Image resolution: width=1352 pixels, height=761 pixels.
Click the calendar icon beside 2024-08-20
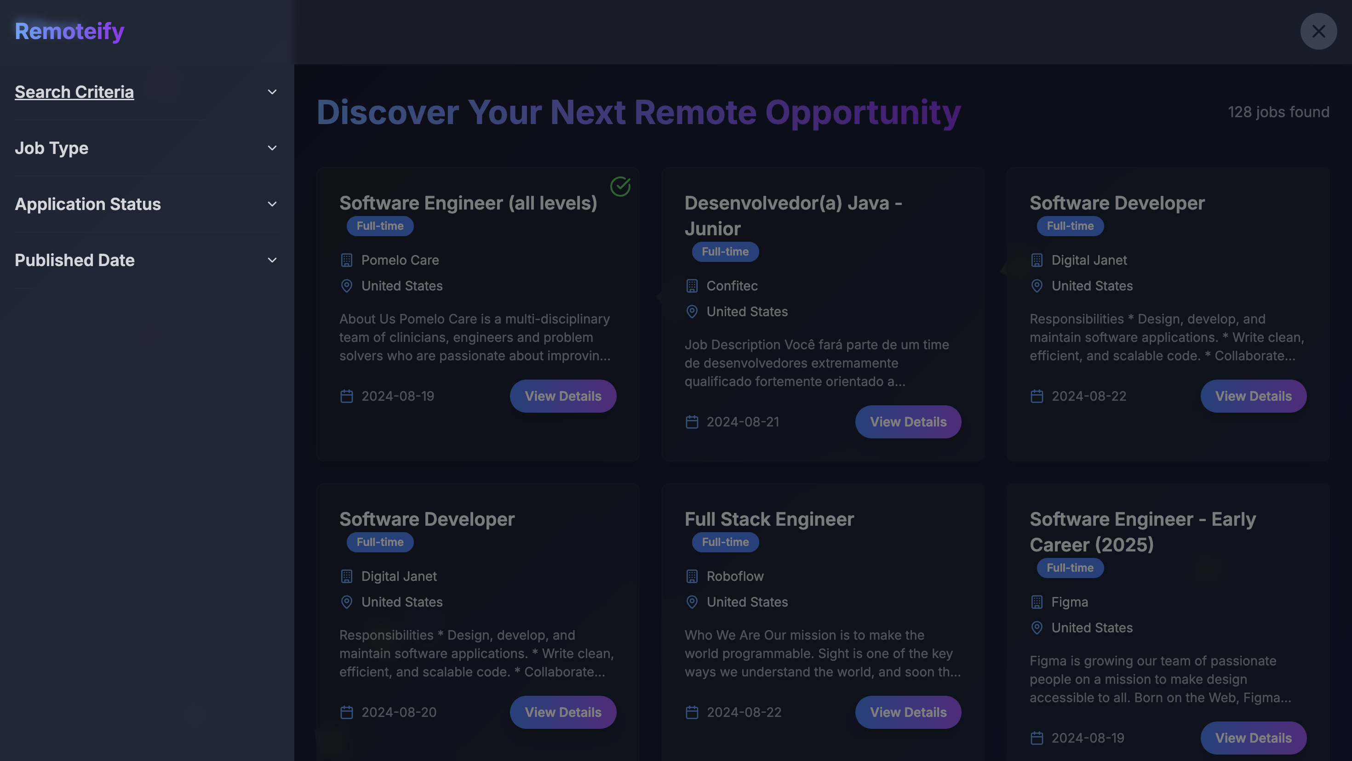click(x=346, y=712)
